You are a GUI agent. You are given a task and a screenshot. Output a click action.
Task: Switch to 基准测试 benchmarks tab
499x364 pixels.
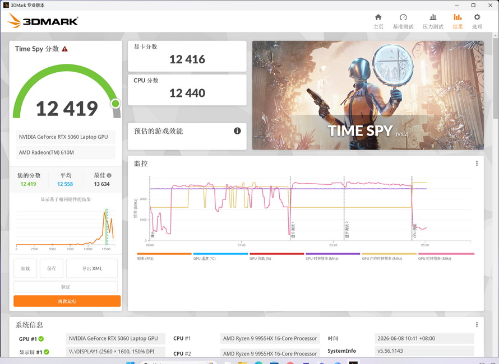coord(403,21)
